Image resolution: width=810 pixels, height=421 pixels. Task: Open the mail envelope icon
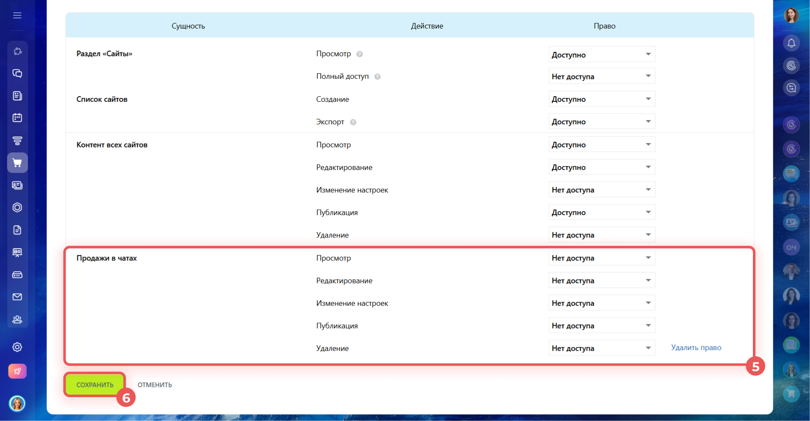[x=17, y=297]
